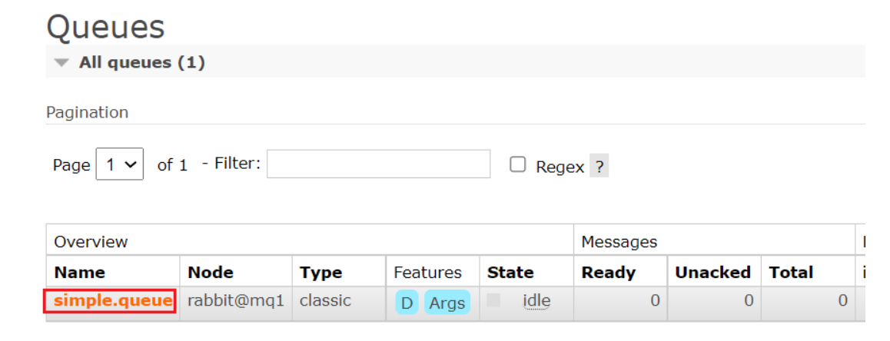Click the All queues (1) heading
Screen dimensions: 890x341
point(141,62)
